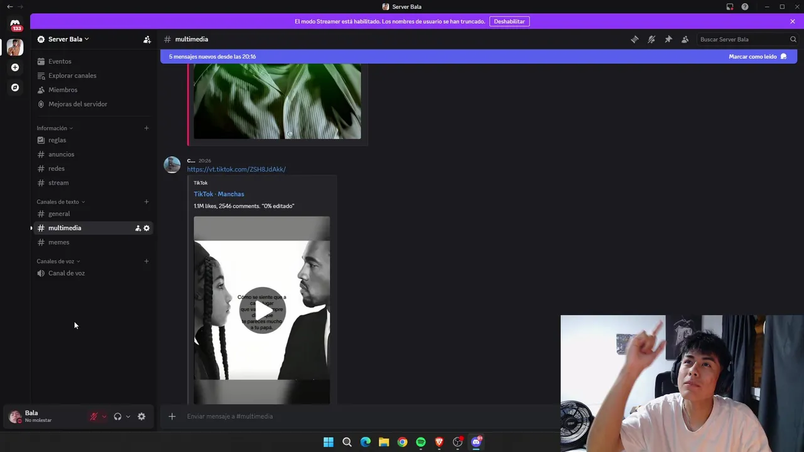
Task: Jump to 5 mensajes nuevos banner
Action: point(212,56)
